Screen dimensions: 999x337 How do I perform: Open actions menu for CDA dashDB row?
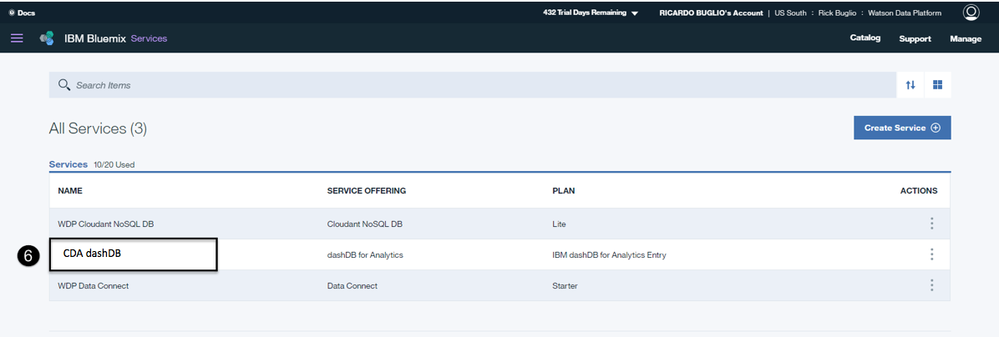[931, 254]
